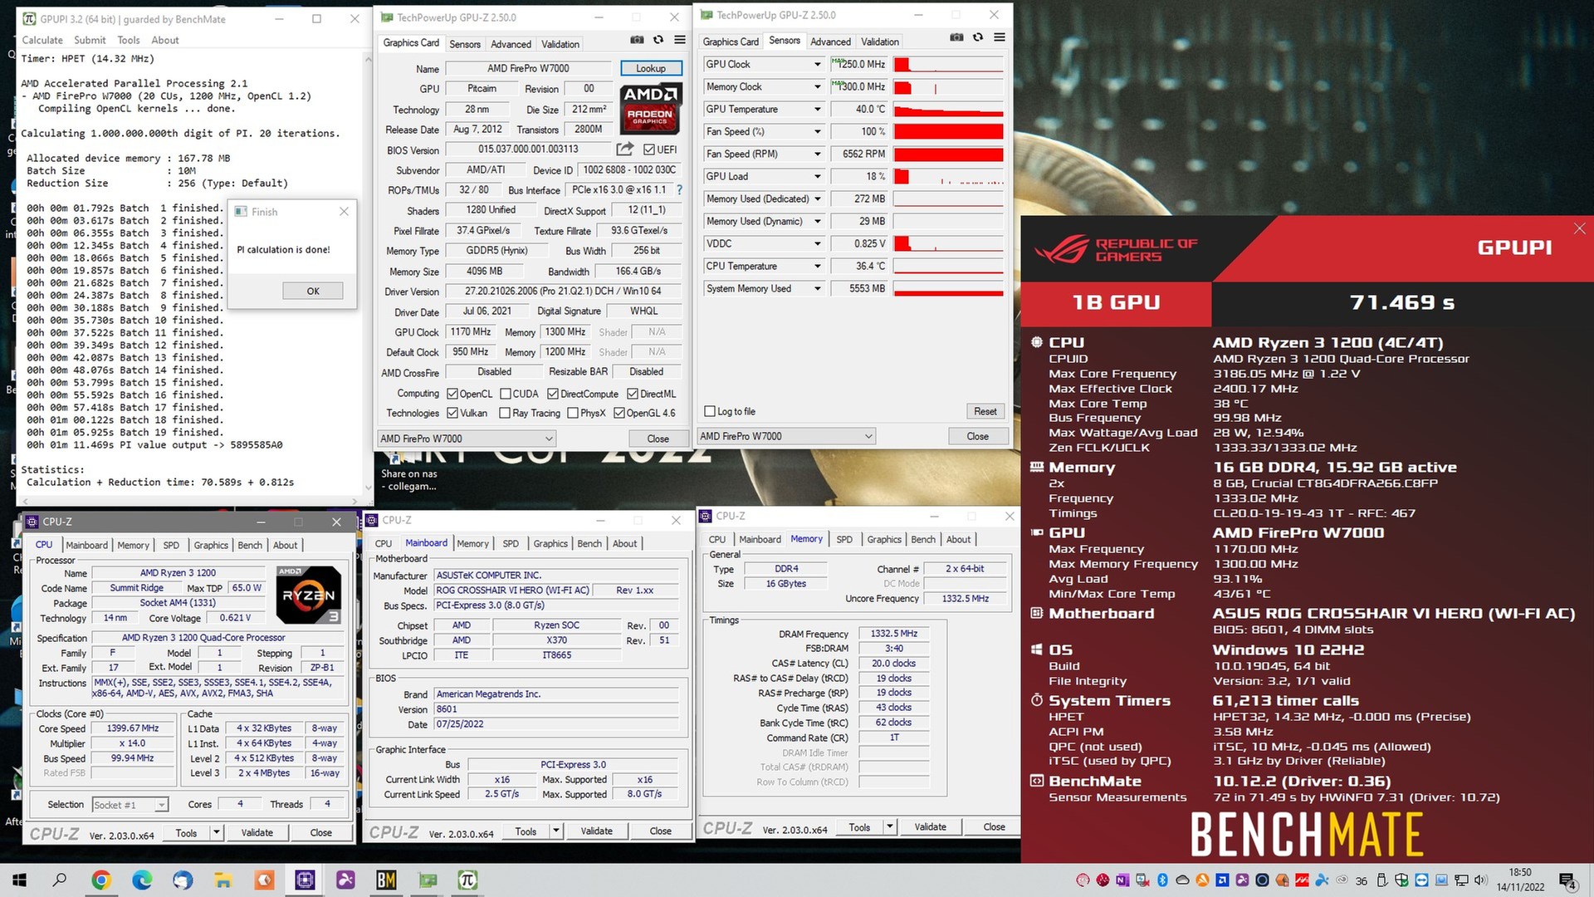Take screenshot in GPU-Z Sensors window
The height and width of the screenshot is (897, 1594).
click(x=956, y=37)
